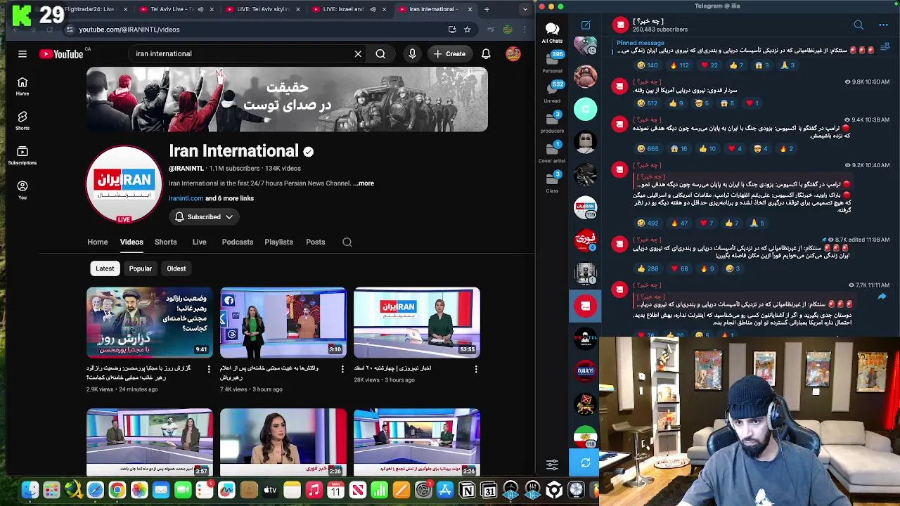Open the YouTube guide hamburger menu
Screen dimensions: 900x506
coord(22,53)
